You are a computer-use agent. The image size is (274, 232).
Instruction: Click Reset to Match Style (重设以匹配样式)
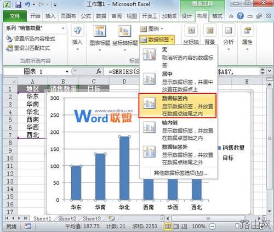click(x=28, y=48)
